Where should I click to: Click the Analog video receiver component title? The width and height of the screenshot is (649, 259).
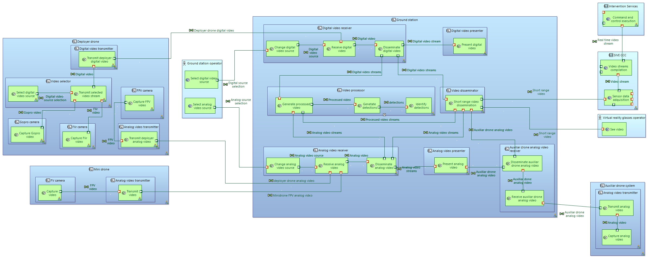coord(333,150)
